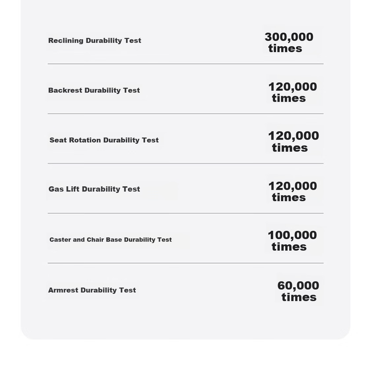Click the word 'times' under 300,000
Viewport: 371px width, 370px height.
285,48
